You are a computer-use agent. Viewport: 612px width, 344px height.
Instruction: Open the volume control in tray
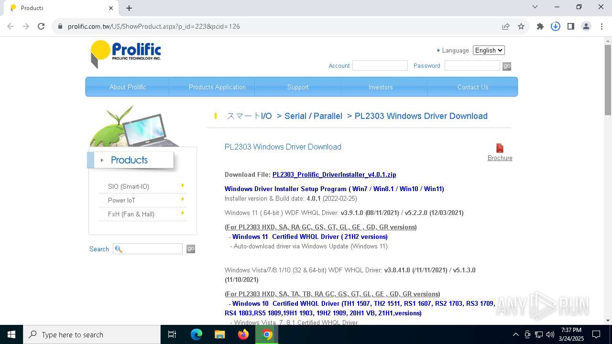click(x=550, y=334)
